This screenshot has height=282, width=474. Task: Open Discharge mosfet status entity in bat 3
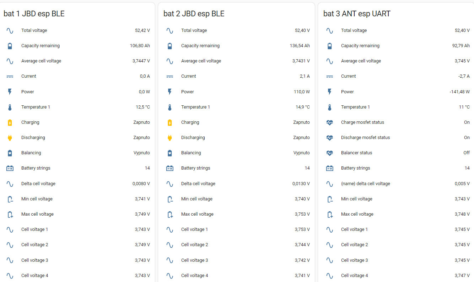[x=365, y=138]
